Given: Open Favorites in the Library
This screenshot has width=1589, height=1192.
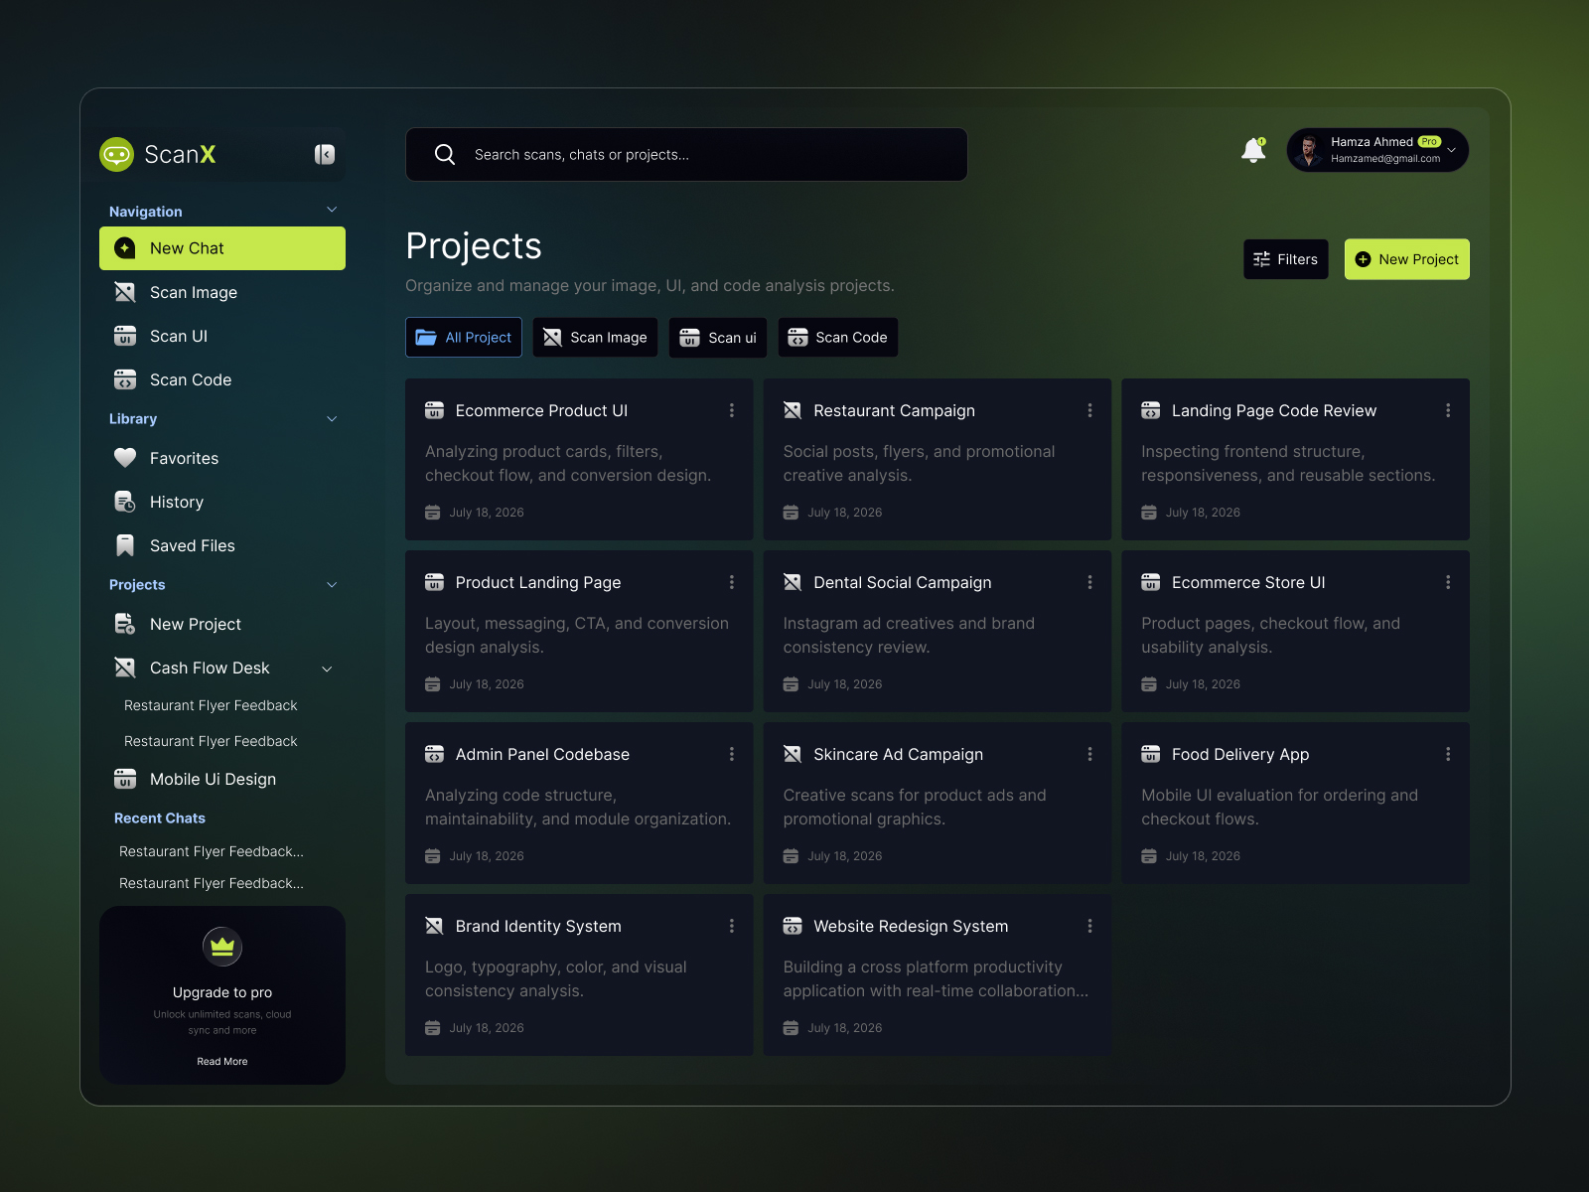Looking at the screenshot, I should pos(222,458).
